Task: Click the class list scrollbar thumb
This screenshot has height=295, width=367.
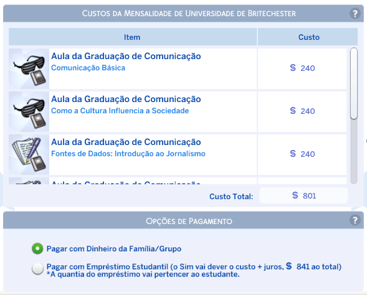Action: 354,83
